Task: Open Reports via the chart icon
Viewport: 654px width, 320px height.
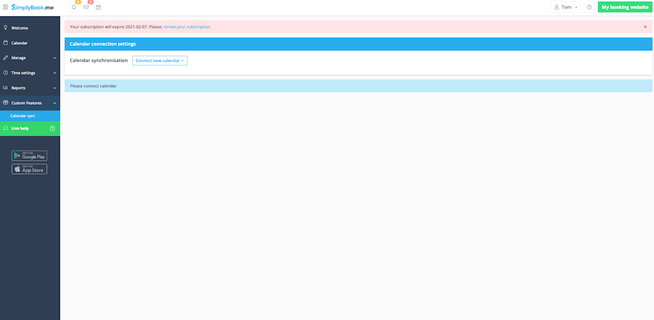Action: (5, 87)
